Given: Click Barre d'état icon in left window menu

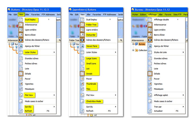Looking at the screenshot, I should (x=21, y=35).
